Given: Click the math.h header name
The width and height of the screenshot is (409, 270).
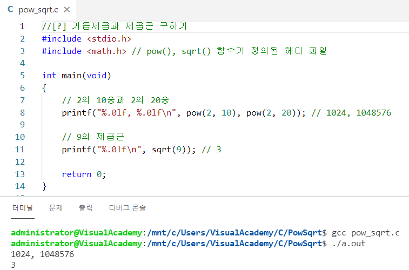Looking at the screenshot, I should click(x=106, y=51).
